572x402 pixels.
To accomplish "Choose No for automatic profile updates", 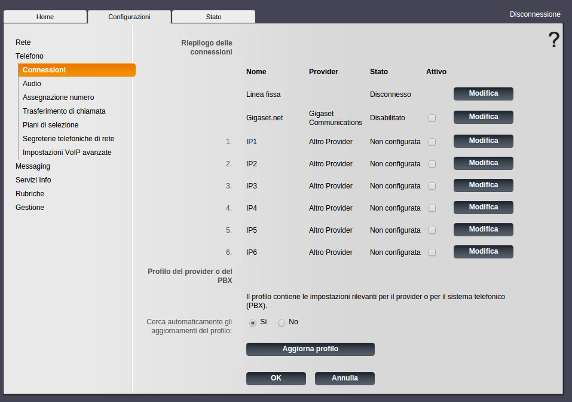I will click(x=282, y=322).
